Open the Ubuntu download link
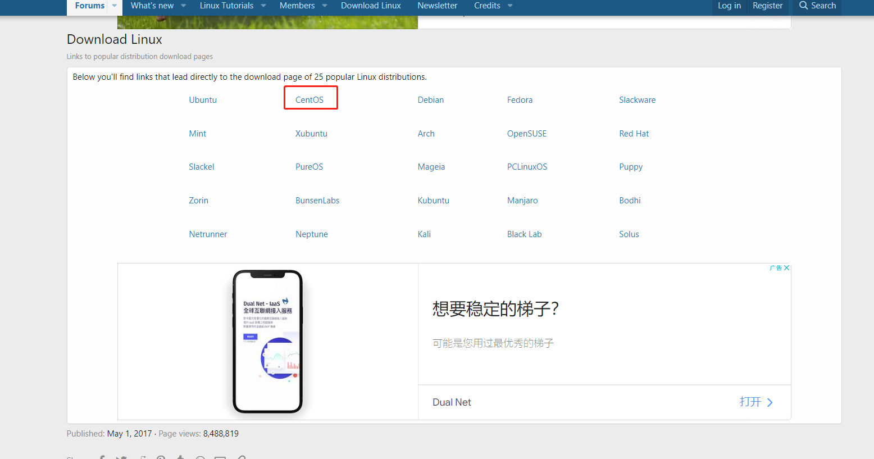This screenshot has height=459, width=874. coord(203,100)
